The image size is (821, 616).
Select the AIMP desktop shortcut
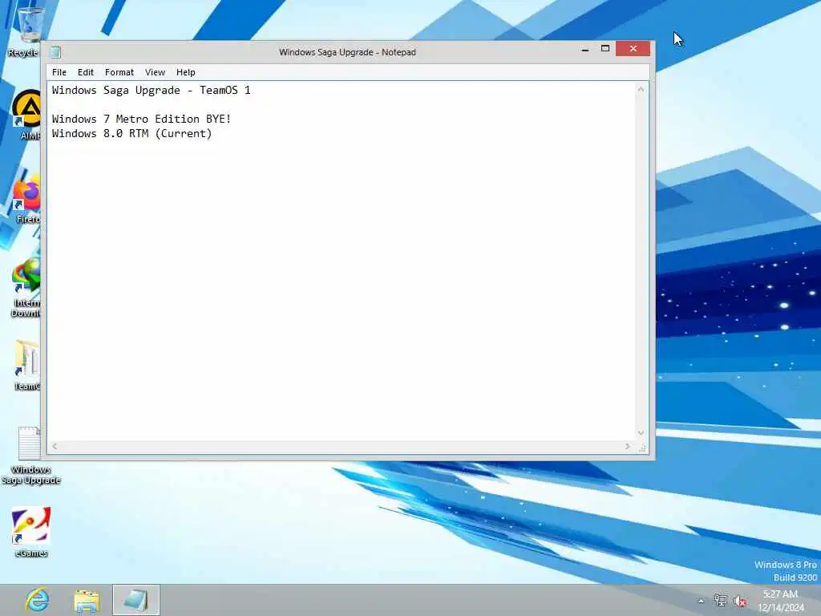point(26,115)
